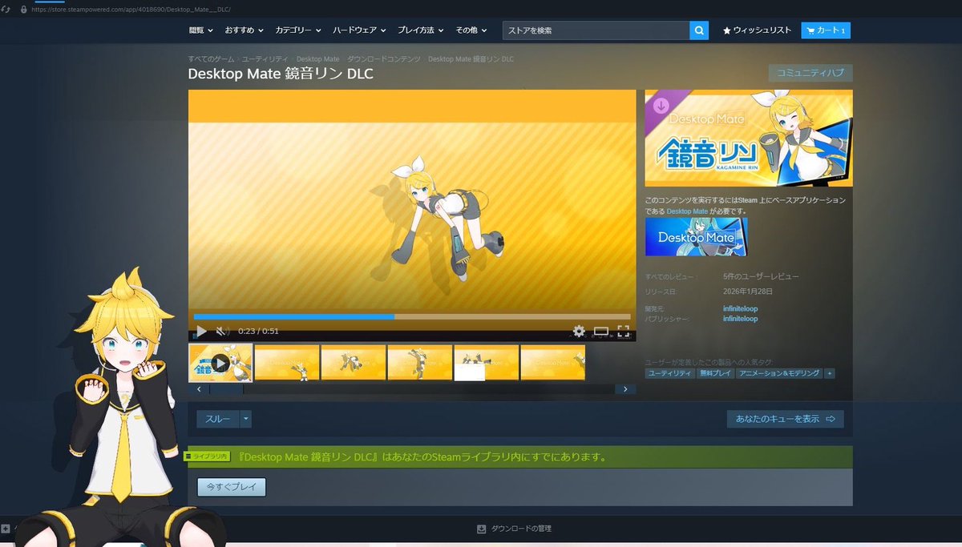Move thumbnail strip left with arrow
Image resolution: width=962 pixels, height=547 pixels.
(199, 389)
